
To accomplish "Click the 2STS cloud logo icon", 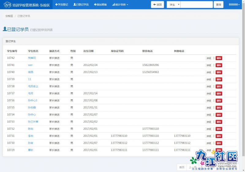I will coord(7,5).
